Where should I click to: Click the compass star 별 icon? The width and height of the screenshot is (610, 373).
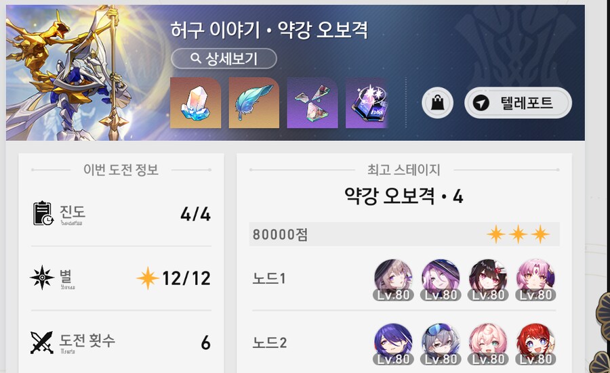tap(42, 278)
